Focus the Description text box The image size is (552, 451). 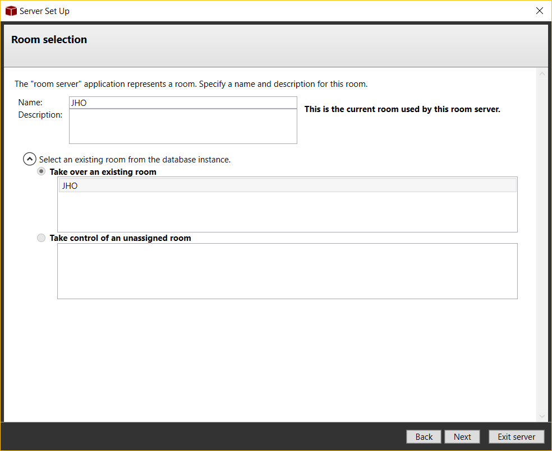coord(183,126)
